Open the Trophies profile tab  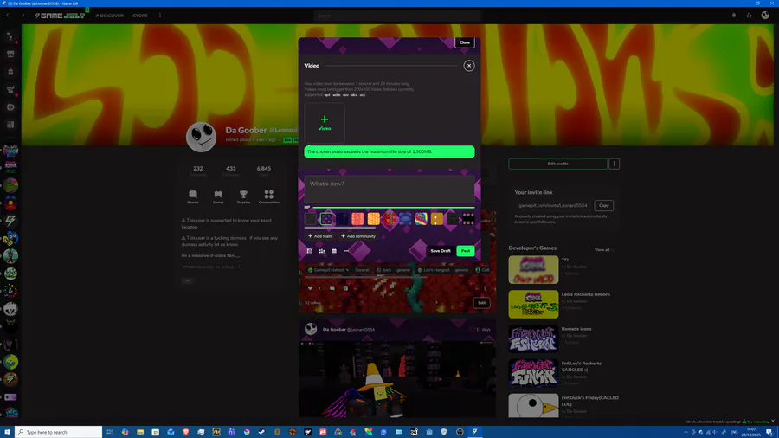[x=243, y=196]
